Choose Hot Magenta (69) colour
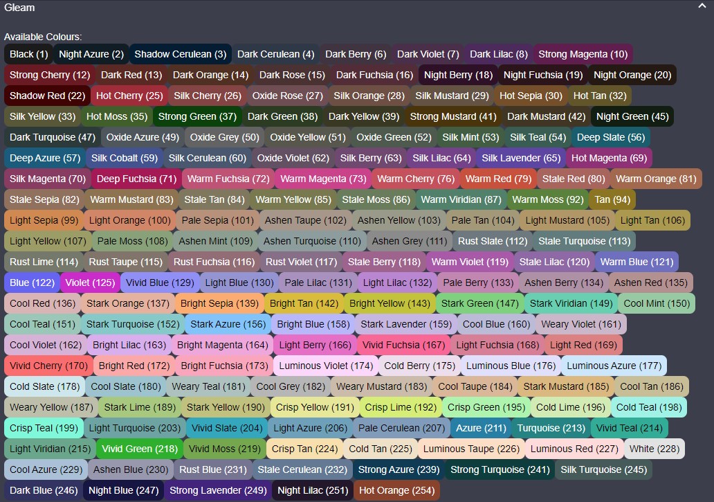The height and width of the screenshot is (502, 714). (609, 158)
